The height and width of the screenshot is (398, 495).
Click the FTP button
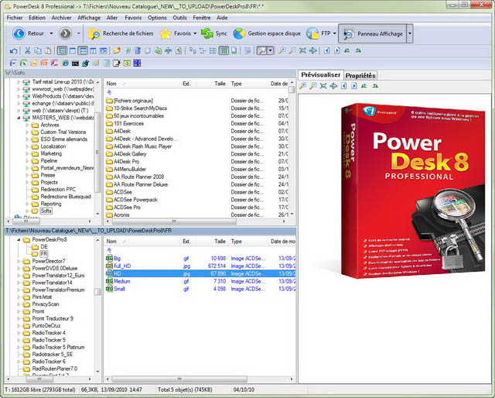pos(319,33)
